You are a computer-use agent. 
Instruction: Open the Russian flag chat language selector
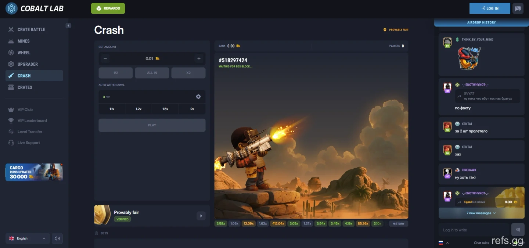(x=444, y=243)
